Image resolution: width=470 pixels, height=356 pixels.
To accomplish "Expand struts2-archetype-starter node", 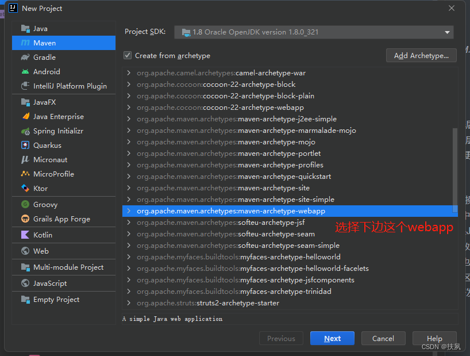I will tap(129, 303).
